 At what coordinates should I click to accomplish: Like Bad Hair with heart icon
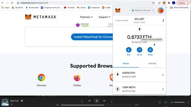pyautogui.click(x=22, y=101)
